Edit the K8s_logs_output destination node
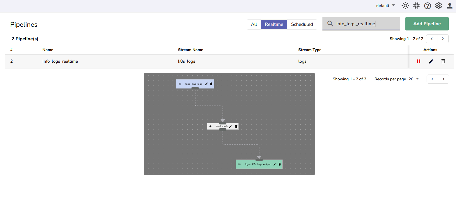 (275, 164)
